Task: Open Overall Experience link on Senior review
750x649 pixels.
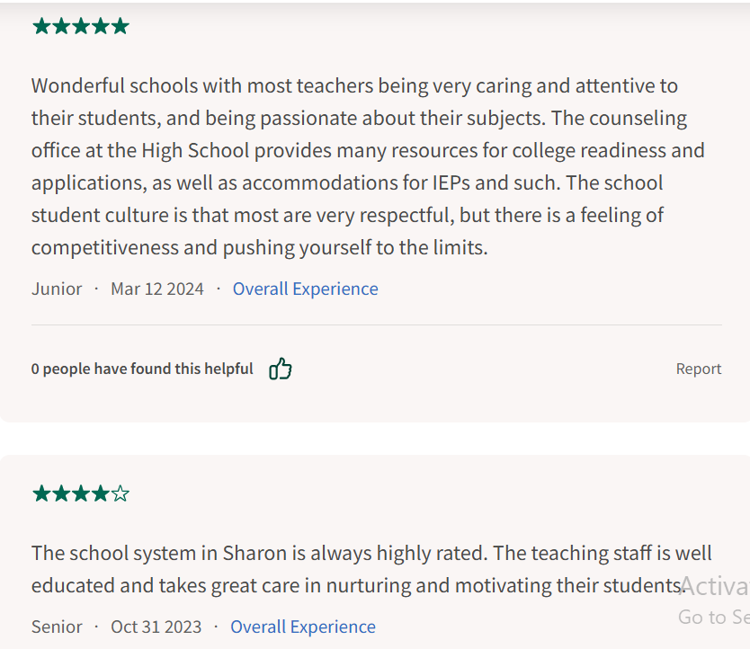Action: pyautogui.click(x=303, y=627)
